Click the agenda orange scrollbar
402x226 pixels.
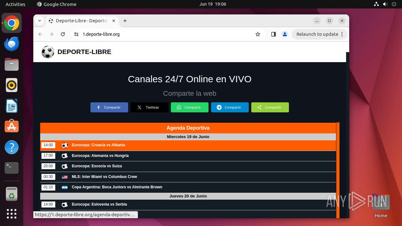338,170
